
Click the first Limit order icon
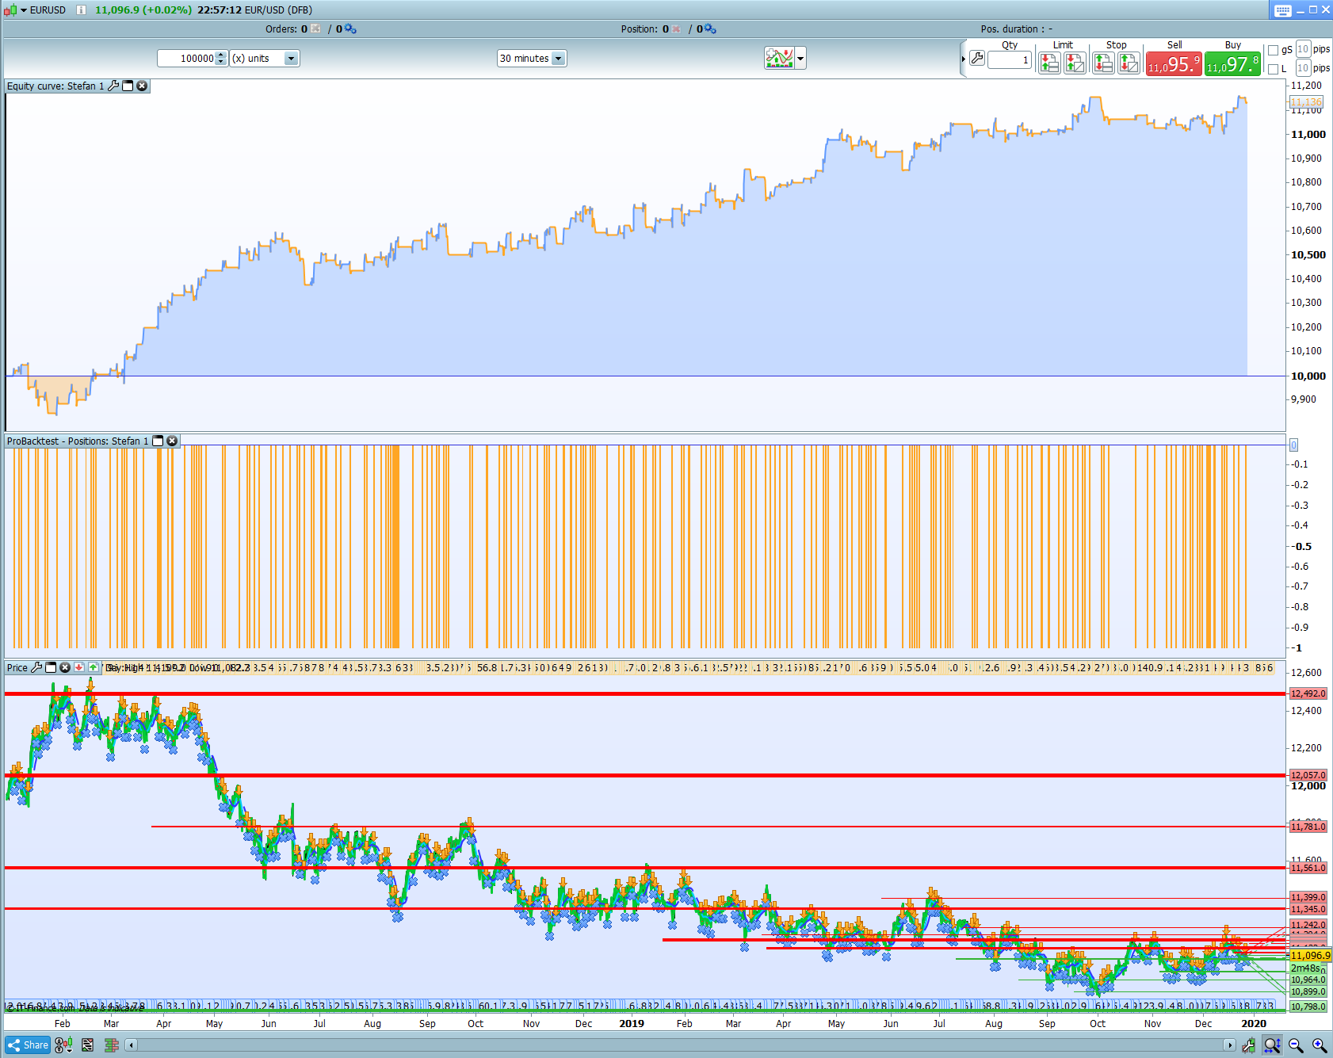(1049, 63)
